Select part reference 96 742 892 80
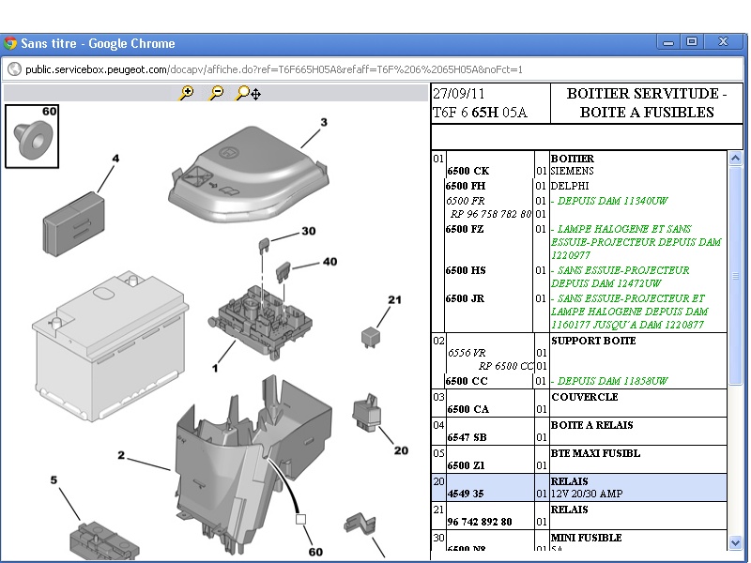 coord(480,522)
